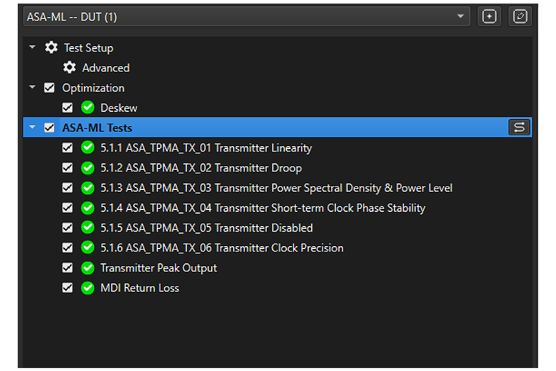The height and width of the screenshot is (371, 556).
Task: Collapse the Optimization section arrow
Action: pyautogui.click(x=33, y=88)
